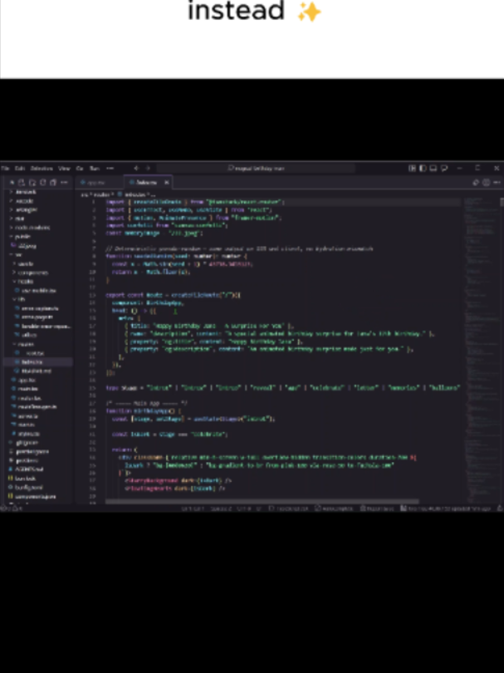Open README.md in the routes folder
The height and width of the screenshot is (673, 504).
click(x=37, y=371)
